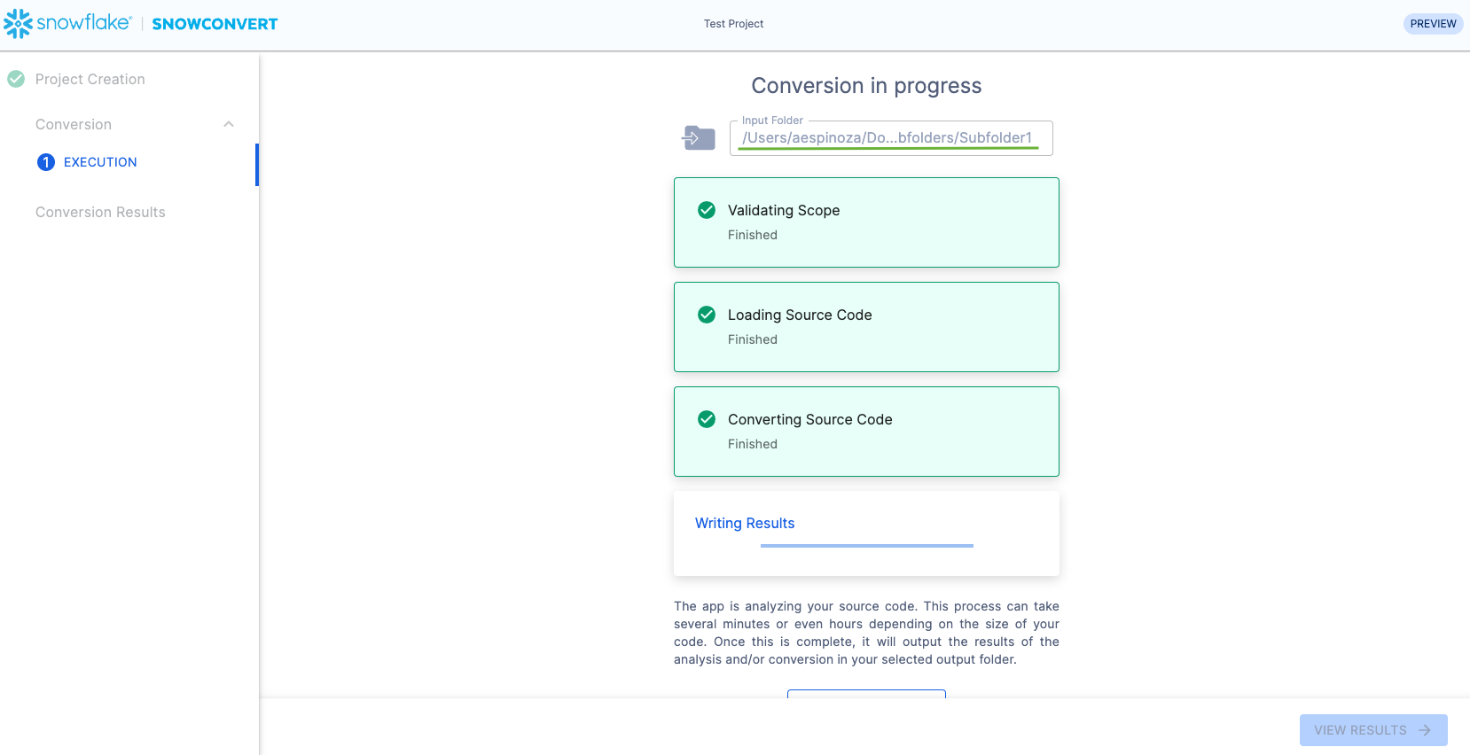This screenshot has width=1470, height=755.
Task: Select the Conversion section header
Action: [74, 124]
